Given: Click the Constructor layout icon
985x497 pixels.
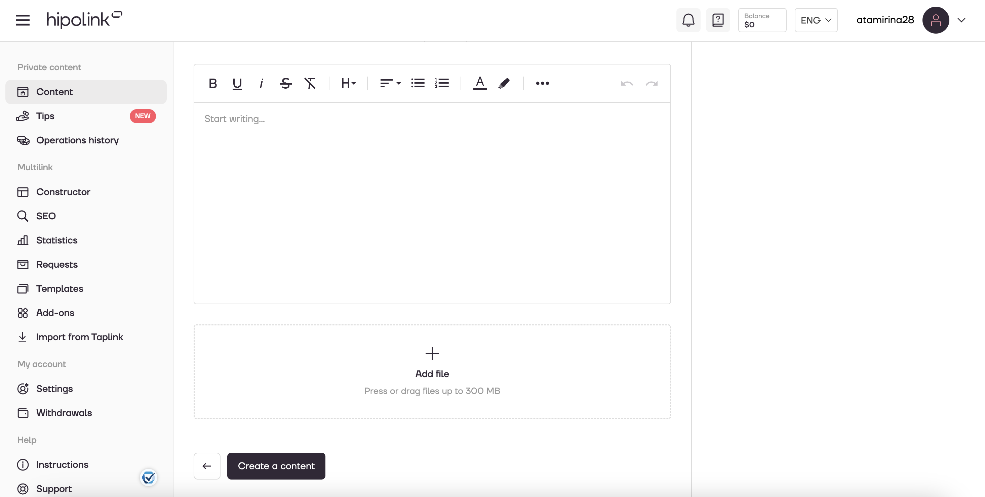Looking at the screenshot, I should [23, 192].
